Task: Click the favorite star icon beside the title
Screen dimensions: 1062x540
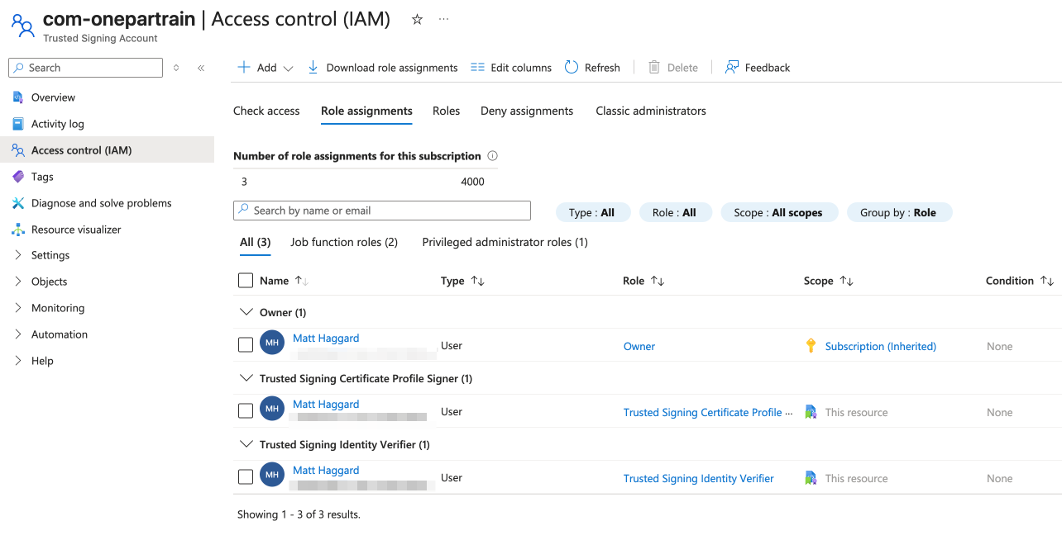Action: [417, 19]
